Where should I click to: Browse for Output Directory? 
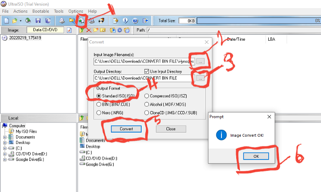pyautogui.click(x=200, y=78)
